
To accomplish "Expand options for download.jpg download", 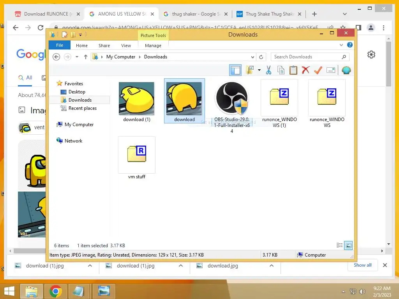I will (x=272, y=266).
